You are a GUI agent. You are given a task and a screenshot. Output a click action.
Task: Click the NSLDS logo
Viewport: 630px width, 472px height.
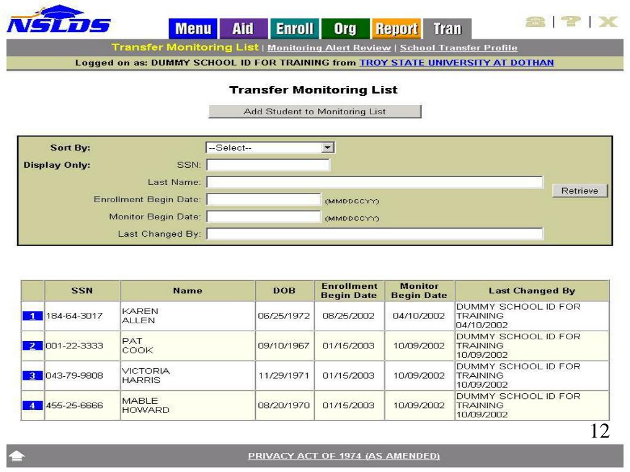58,19
